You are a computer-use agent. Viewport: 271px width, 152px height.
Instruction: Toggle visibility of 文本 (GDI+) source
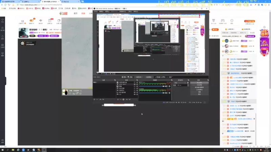[134, 84]
